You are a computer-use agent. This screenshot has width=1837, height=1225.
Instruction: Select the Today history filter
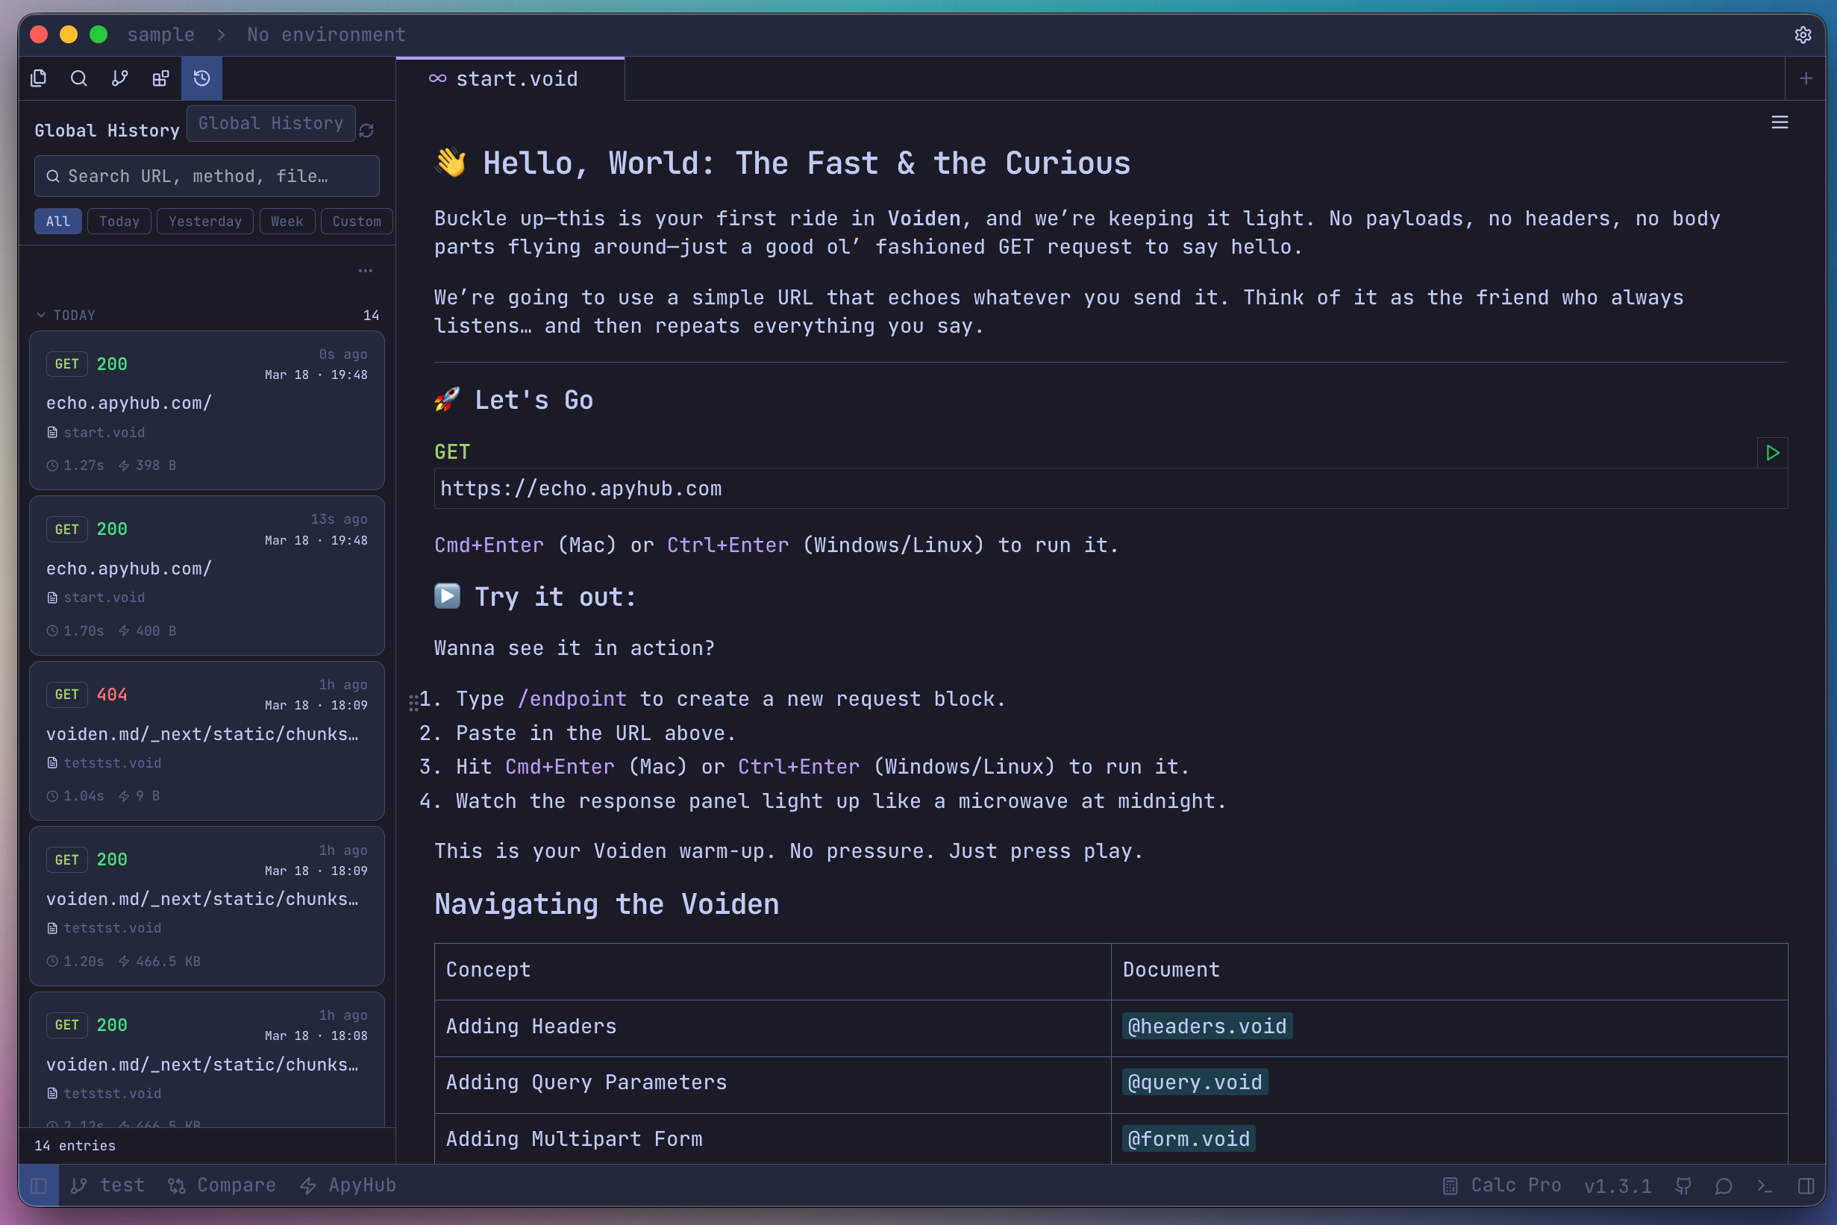click(119, 221)
